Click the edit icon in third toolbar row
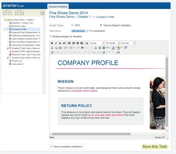Image resolution: width=176 pixels, height=154 pixels. [52, 52]
